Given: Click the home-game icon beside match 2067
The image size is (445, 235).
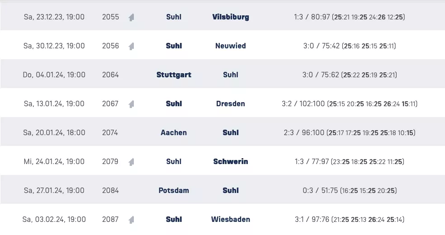Looking at the screenshot, I should pyautogui.click(x=131, y=104).
